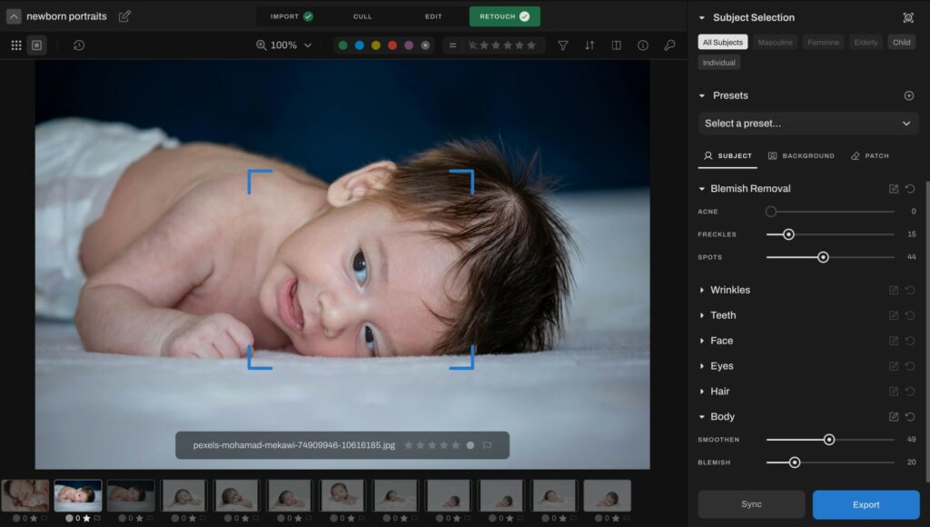Open the before/after split view
The width and height of the screenshot is (930, 527).
point(618,44)
